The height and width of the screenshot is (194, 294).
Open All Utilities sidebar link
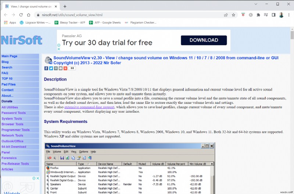coord(10,107)
